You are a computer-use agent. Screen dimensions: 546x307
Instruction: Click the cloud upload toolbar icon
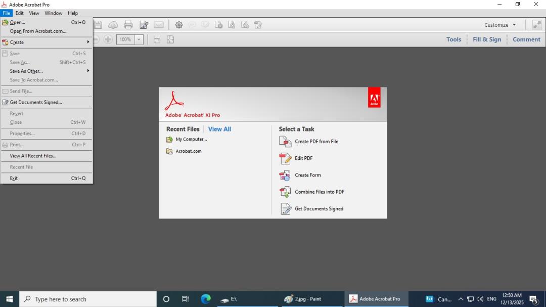click(x=113, y=25)
